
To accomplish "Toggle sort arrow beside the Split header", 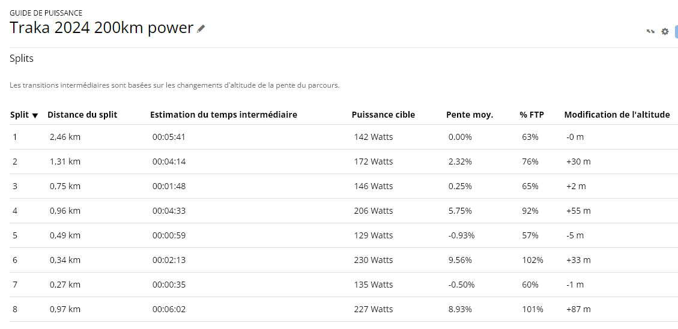I will pyautogui.click(x=35, y=115).
